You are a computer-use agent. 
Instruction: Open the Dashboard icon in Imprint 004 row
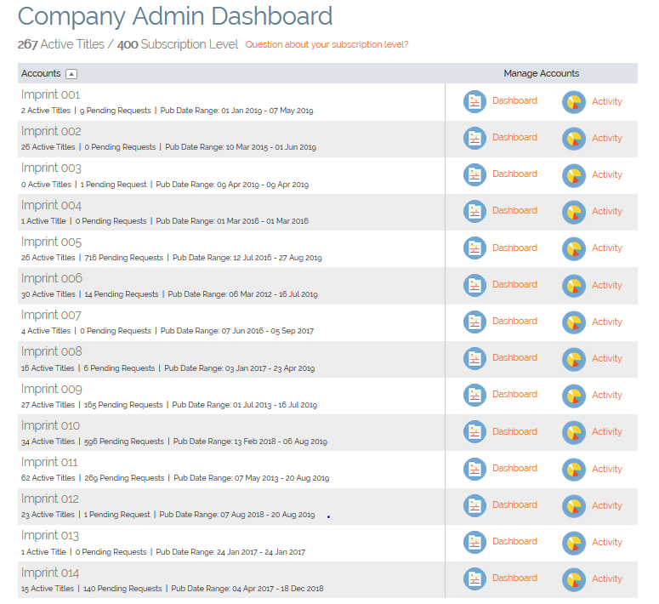click(x=474, y=211)
